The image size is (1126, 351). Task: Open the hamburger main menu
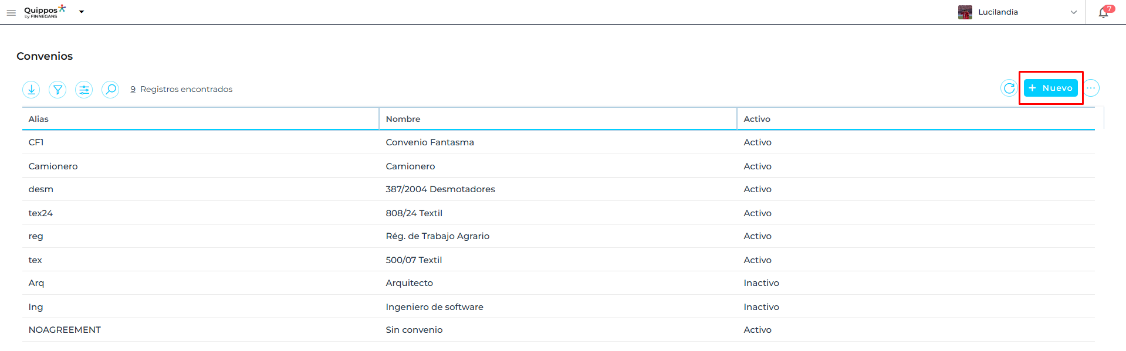pyautogui.click(x=11, y=12)
